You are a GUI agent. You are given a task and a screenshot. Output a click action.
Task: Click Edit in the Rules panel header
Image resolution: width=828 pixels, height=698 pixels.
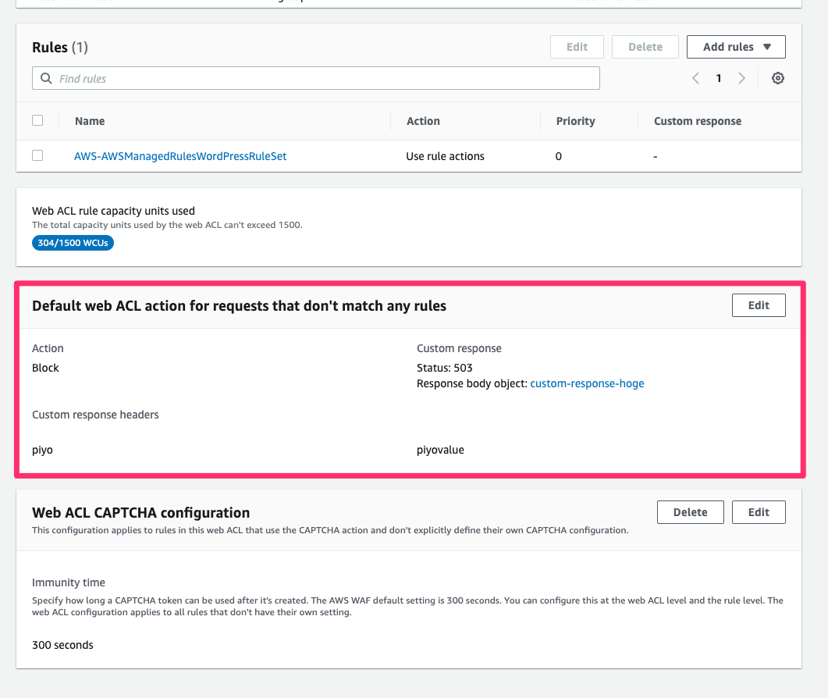(x=577, y=47)
